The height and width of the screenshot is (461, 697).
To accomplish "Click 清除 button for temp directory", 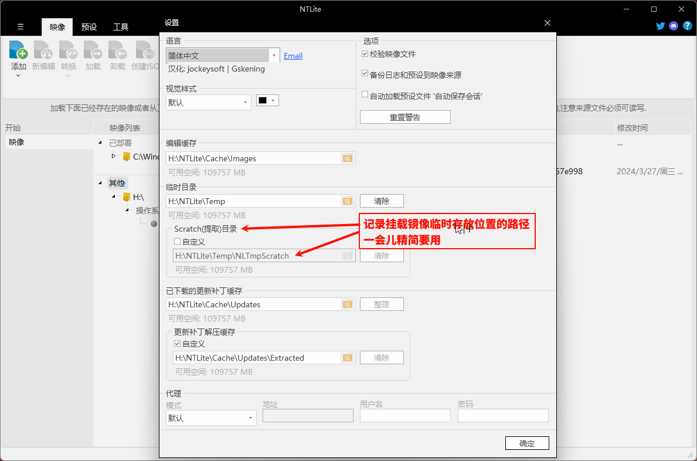I will 382,201.
